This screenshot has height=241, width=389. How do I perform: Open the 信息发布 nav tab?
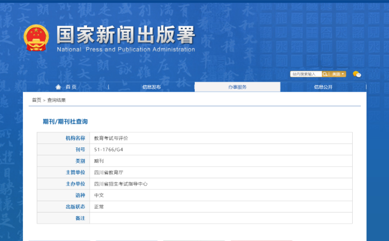[x=152, y=87]
